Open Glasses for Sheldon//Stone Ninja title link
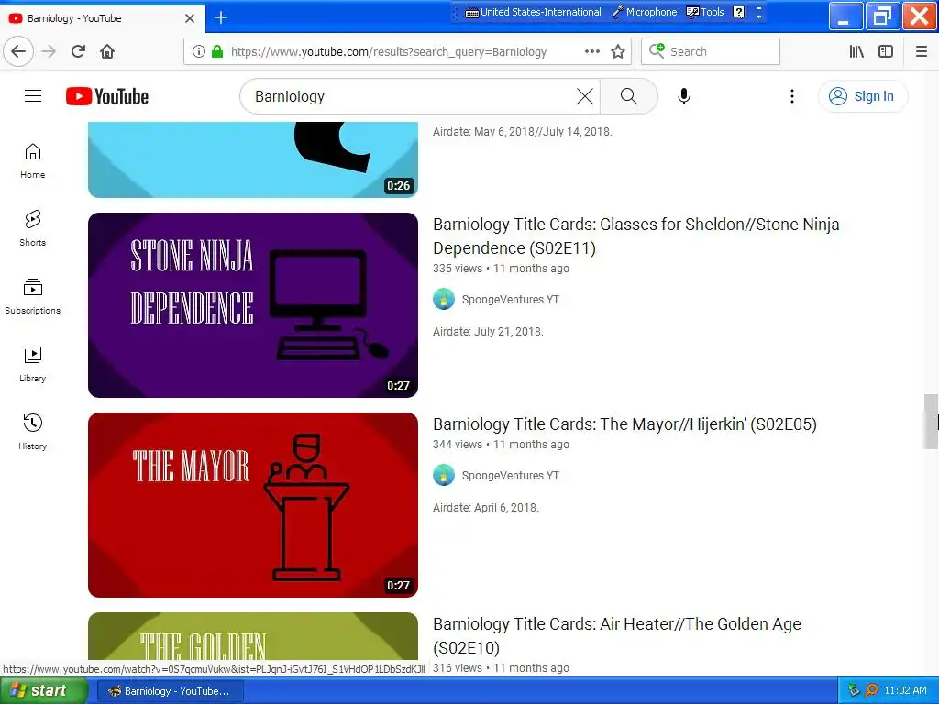 coord(636,236)
